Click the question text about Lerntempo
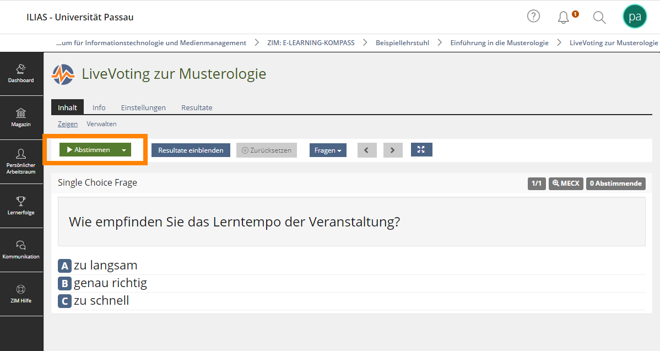Screen dimensions: 660x351 pyautogui.click(x=235, y=222)
